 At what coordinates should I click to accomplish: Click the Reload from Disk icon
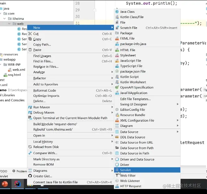(x=30, y=147)
